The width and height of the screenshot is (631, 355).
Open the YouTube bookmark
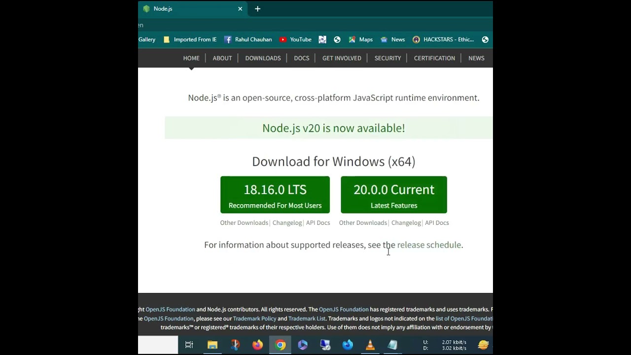click(x=295, y=39)
